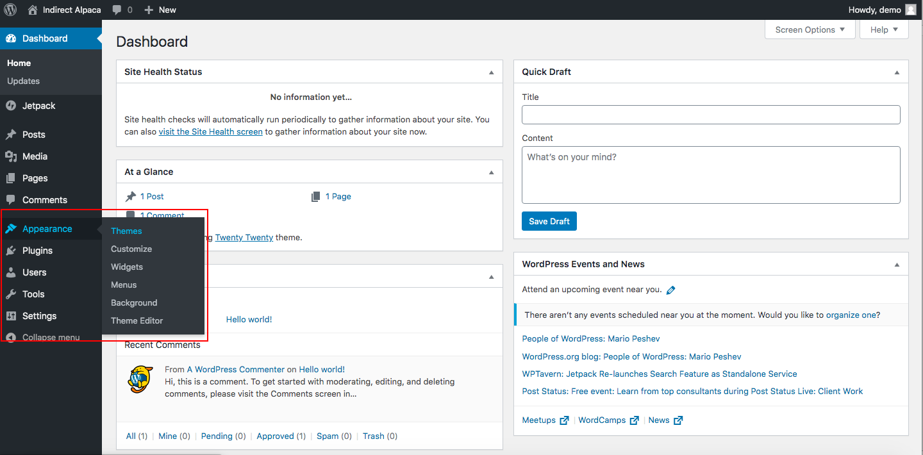Collapse the Quick Draft panel
923x455 pixels.
(897, 72)
